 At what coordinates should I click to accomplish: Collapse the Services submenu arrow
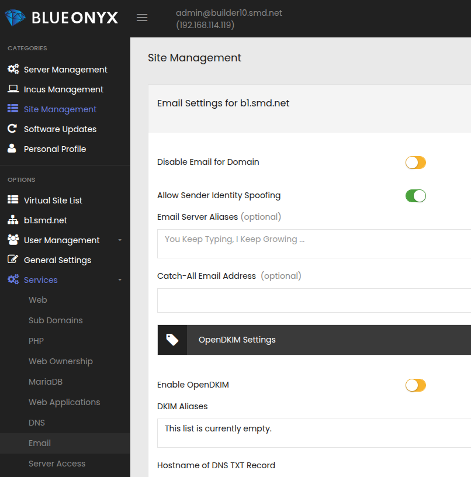pos(120,280)
